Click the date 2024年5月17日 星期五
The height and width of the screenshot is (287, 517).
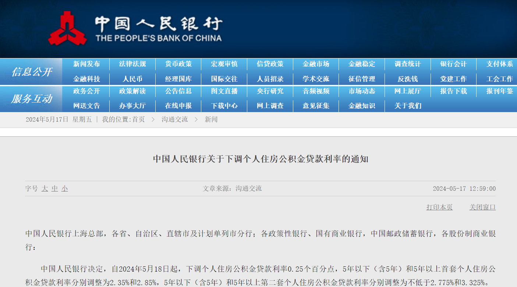coord(59,119)
